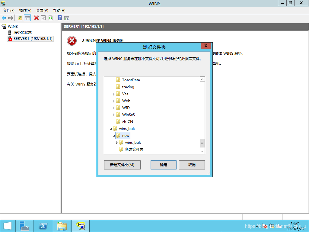This screenshot has width=309, height=232.
Task: Click folder list scroll up arrow
Action: tap(202, 79)
